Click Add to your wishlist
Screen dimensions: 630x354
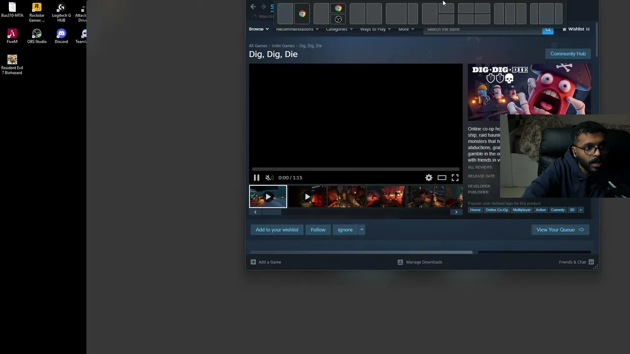point(277,230)
